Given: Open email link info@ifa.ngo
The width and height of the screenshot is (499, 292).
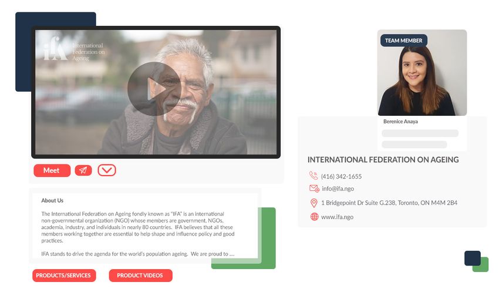Looking at the screenshot, I should click(338, 189).
